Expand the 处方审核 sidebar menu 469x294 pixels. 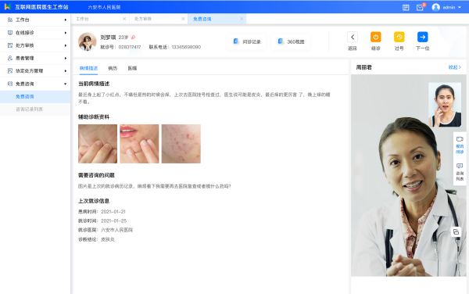[x=35, y=45]
